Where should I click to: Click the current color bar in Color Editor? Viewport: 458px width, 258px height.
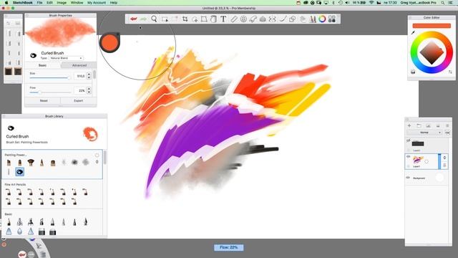[x=432, y=26]
